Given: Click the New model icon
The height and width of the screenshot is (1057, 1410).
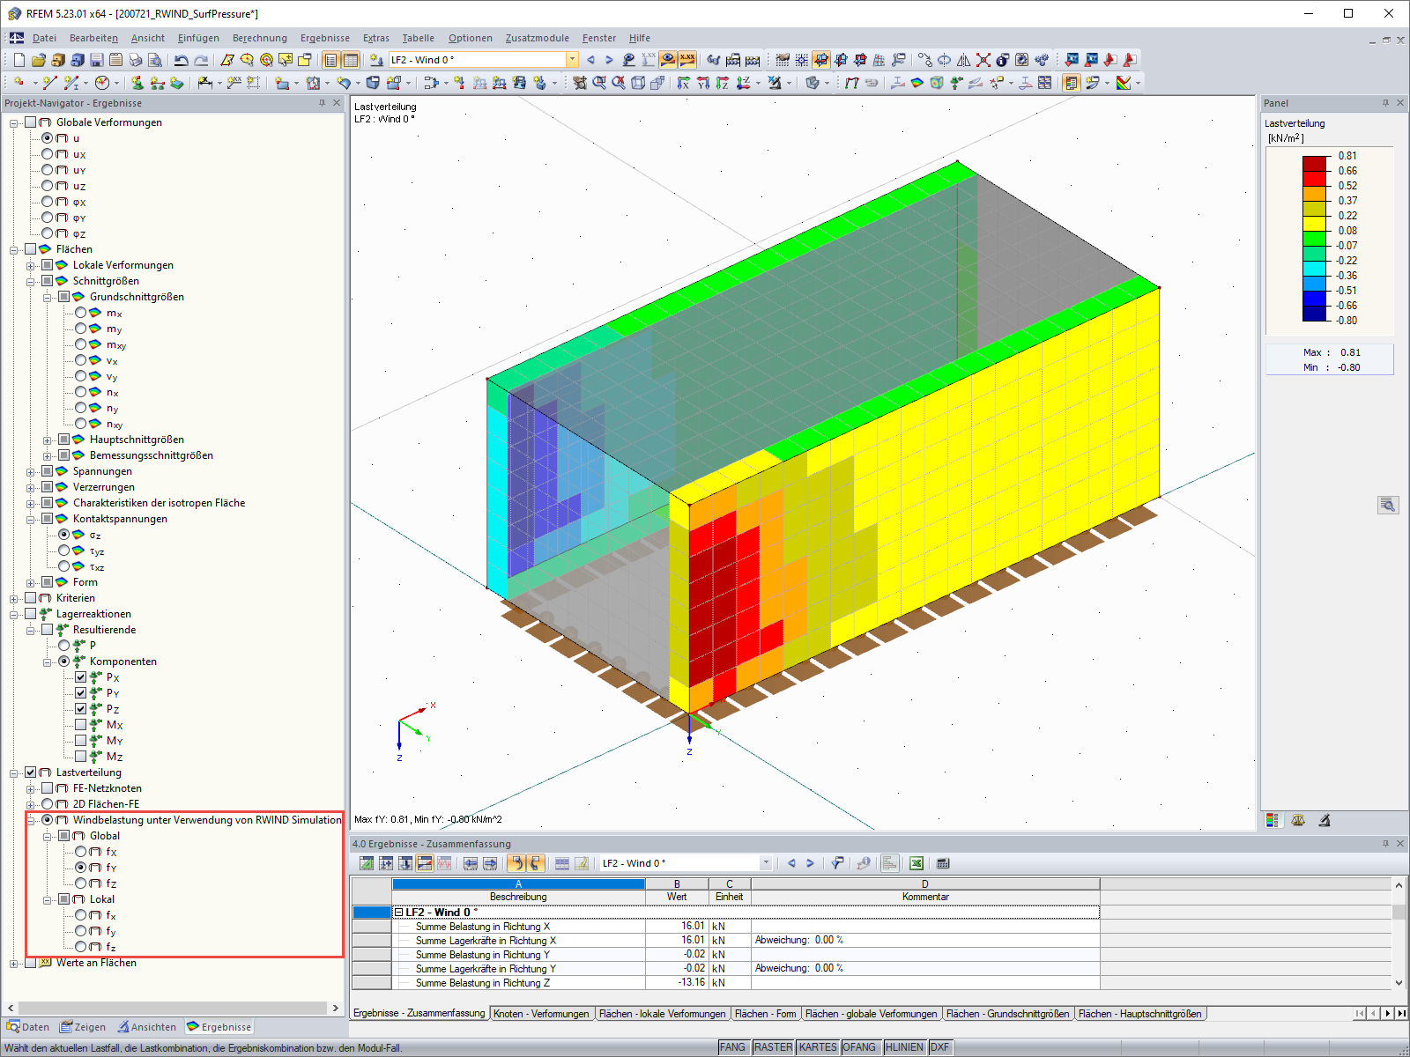Looking at the screenshot, I should [19, 60].
